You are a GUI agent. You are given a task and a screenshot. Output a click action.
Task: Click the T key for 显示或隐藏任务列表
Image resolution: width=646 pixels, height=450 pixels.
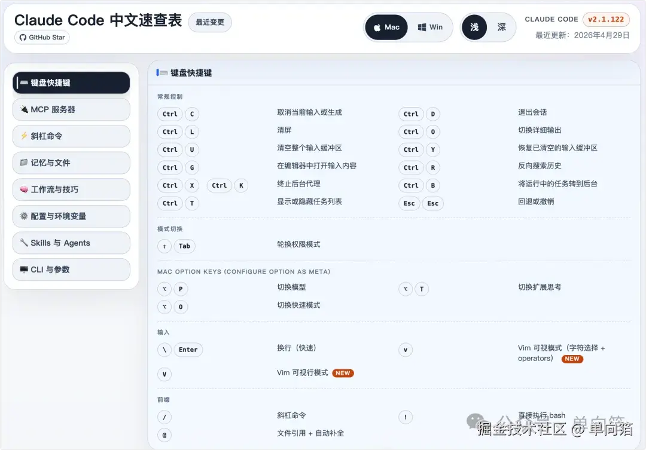(x=192, y=203)
